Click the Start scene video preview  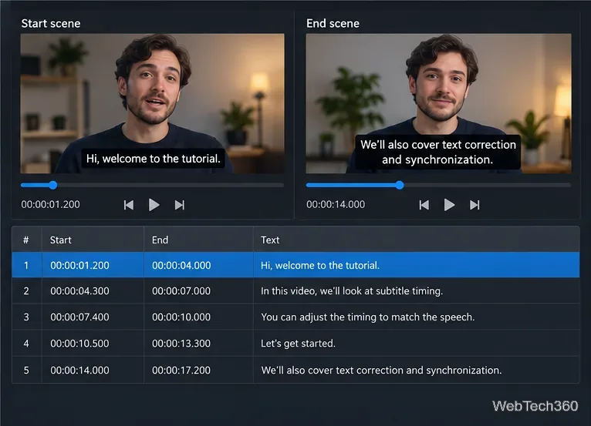tap(152, 103)
